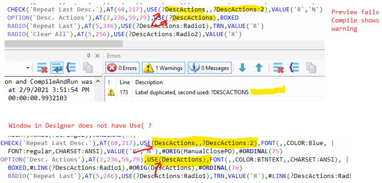Click the copy icon in output pane toolbar
The width and height of the screenshot is (382, 183).
pyautogui.click(x=88, y=68)
